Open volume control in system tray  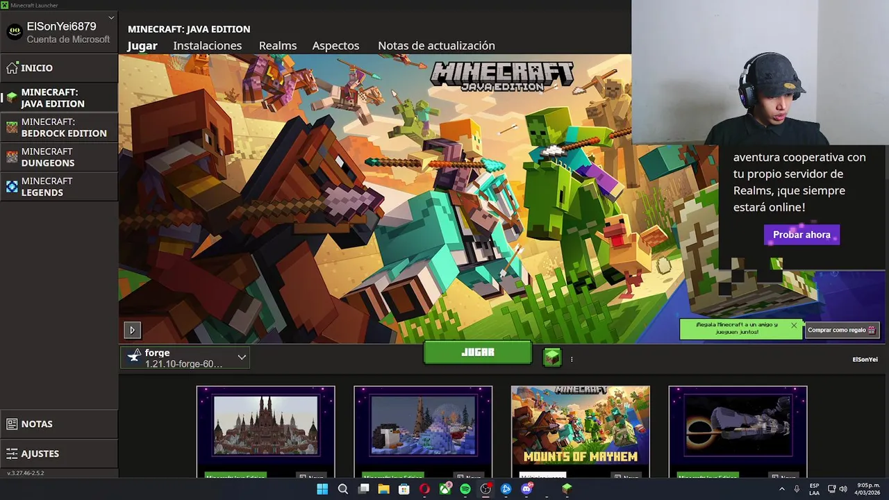tap(844, 489)
